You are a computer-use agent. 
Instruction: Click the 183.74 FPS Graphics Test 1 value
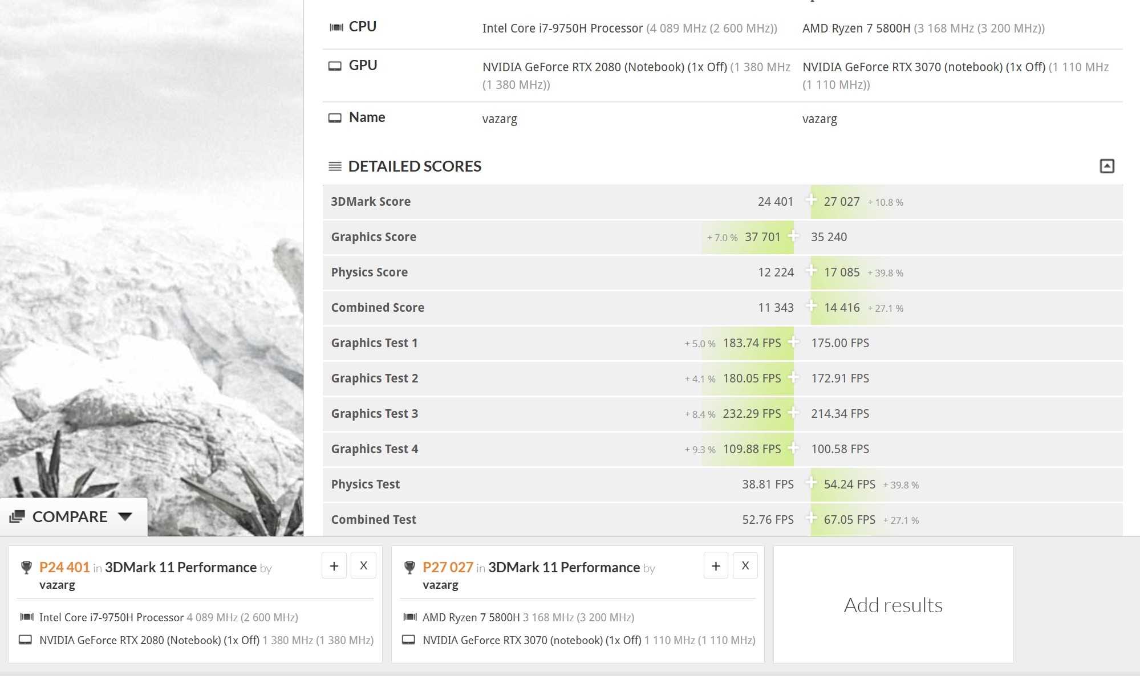(752, 343)
